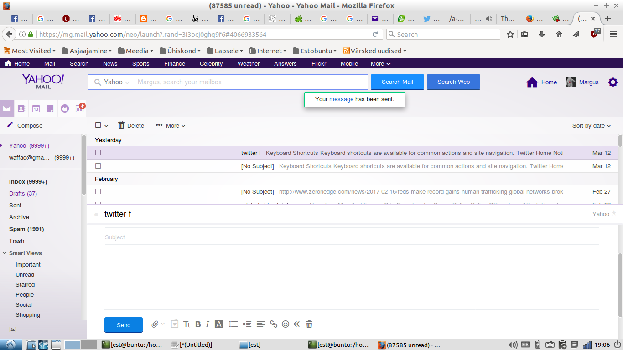This screenshot has height=350, width=623.
Task: Open the uBlock Origin extension icon
Action: click(x=595, y=33)
